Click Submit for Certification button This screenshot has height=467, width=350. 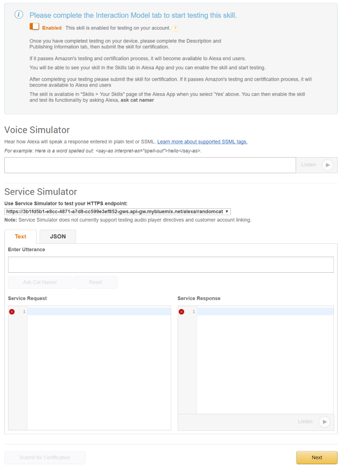(x=45, y=457)
